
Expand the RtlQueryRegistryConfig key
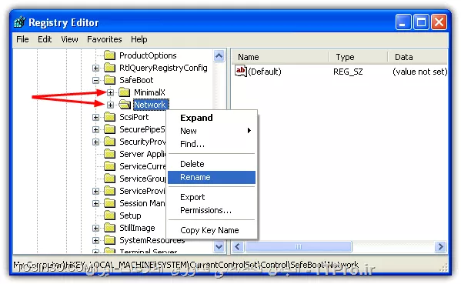point(95,68)
